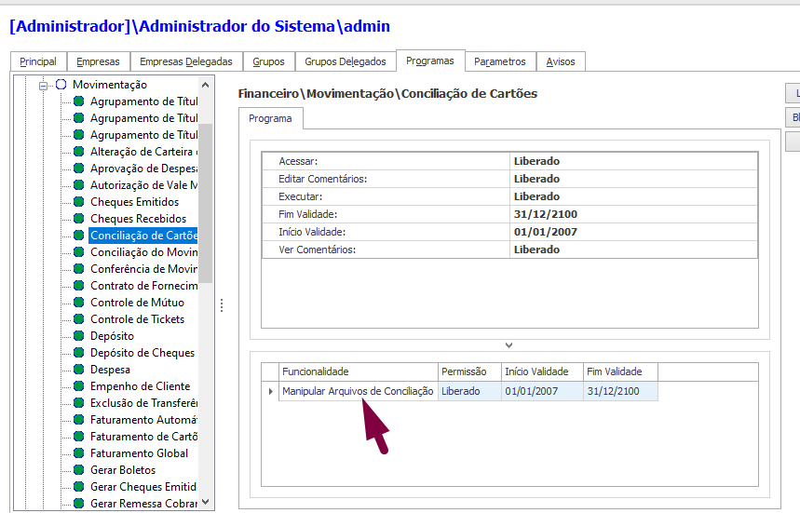Click the green icon beside Cheques Emitidos
The width and height of the screenshot is (800, 513).
[79, 202]
